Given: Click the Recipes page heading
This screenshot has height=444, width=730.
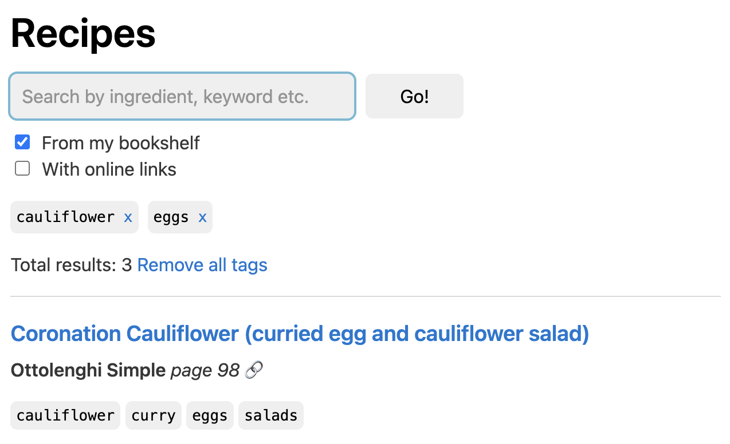Looking at the screenshot, I should tap(82, 33).
